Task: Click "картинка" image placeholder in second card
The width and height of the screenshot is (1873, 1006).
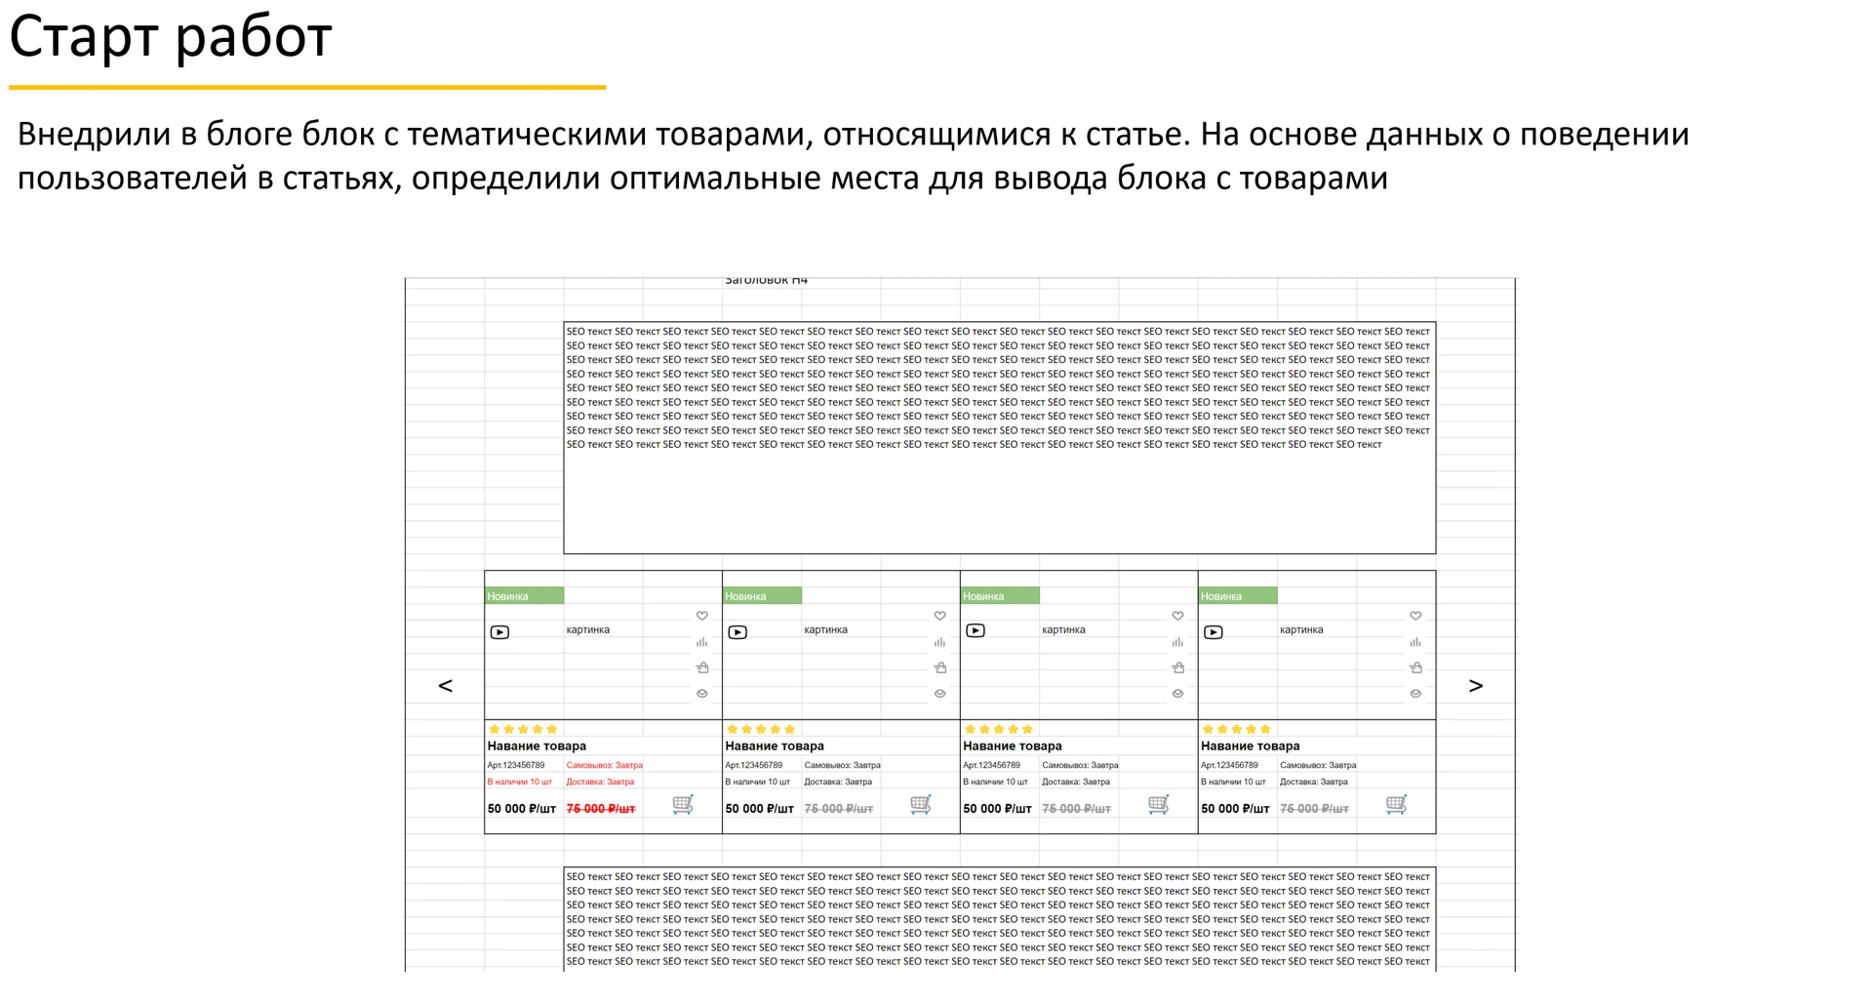Action: pyautogui.click(x=826, y=630)
